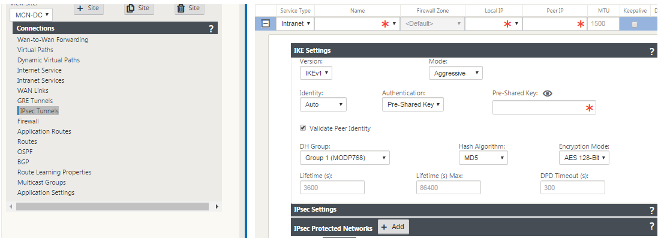Open the Identity Auto dropdown
This screenshot has width=664, height=238.
pyautogui.click(x=323, y=104)
